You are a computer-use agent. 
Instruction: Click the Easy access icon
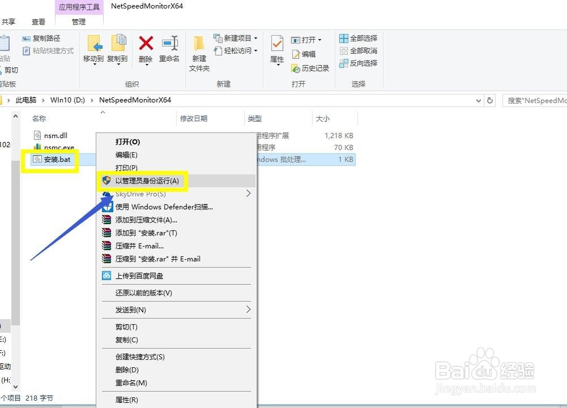pyautogui.click(x=218, y=50)
